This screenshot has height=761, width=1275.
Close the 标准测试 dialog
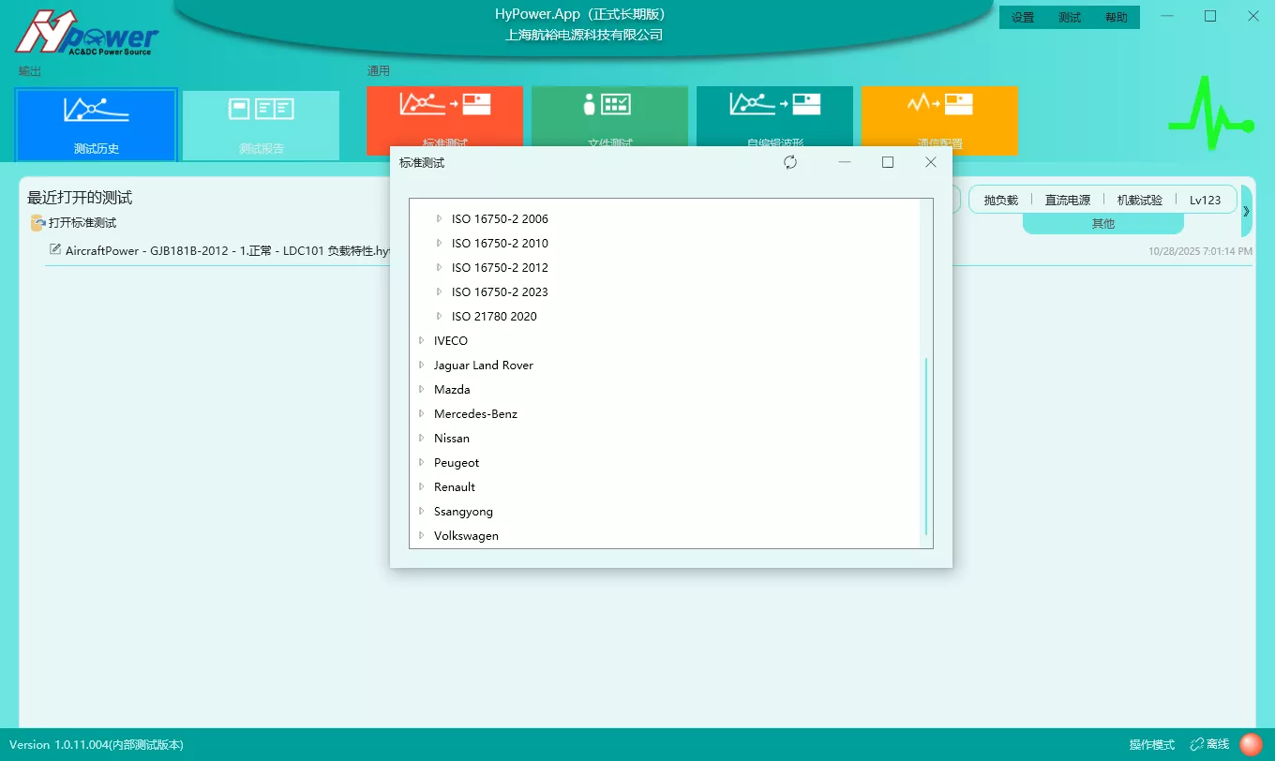tap(931, 162)
